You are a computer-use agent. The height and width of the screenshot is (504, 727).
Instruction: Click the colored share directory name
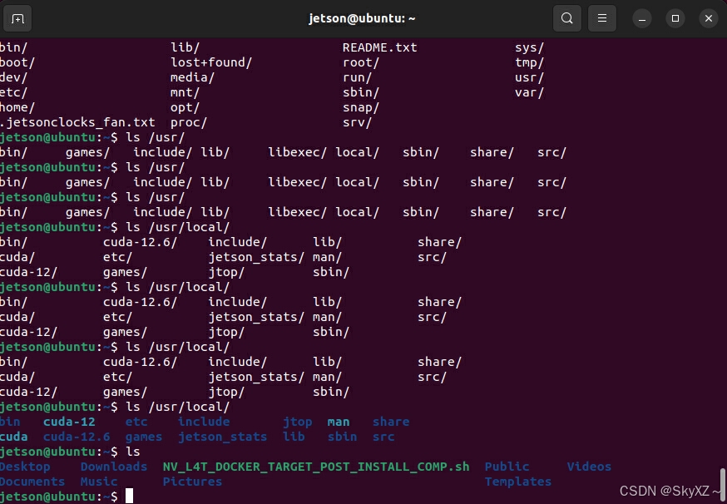(391, 422)
